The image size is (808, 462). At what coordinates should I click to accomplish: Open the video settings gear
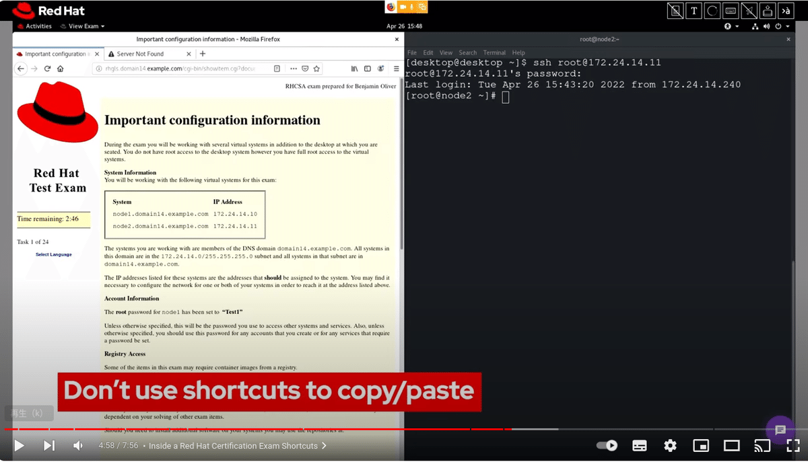coord(670,445)
